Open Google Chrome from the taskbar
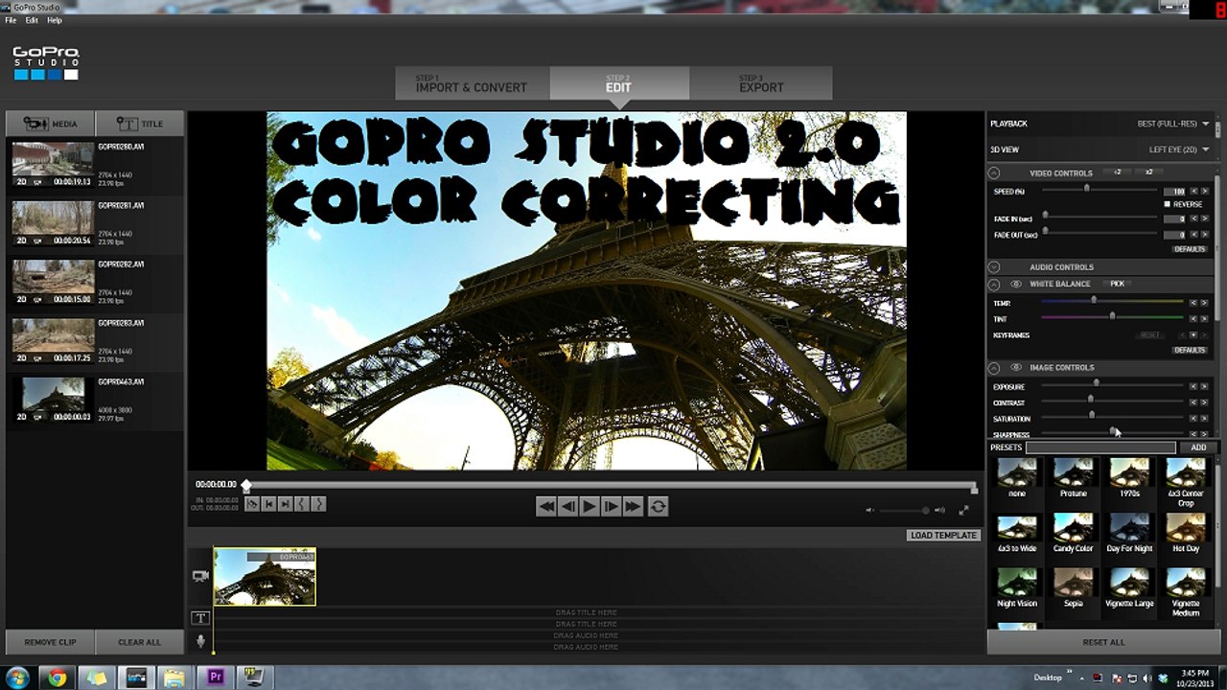Image resolution: width=1227 pixels, height=690 pixels. [57, 678]
